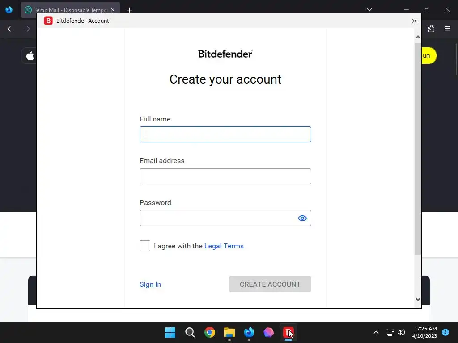Minimize the browser window
This screenshot has width=458, height=343.
point(406,10)
